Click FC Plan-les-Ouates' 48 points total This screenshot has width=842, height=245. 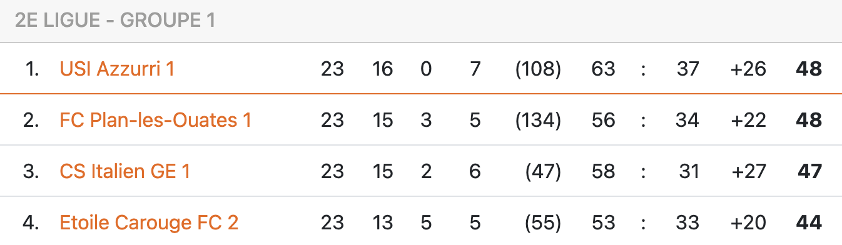pyautogui.click(x=808, y=119)
